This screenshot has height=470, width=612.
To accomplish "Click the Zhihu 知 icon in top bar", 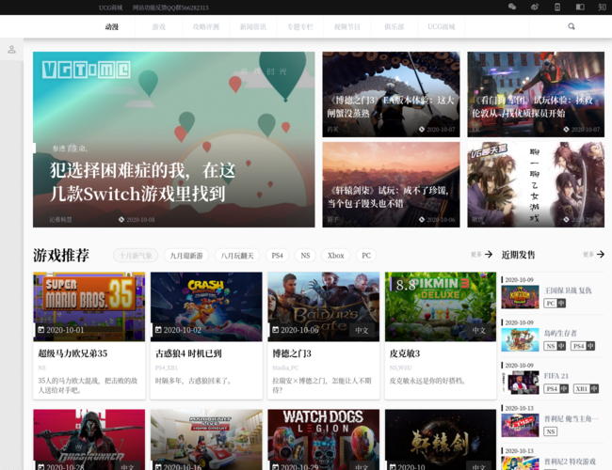I will click(x=603, y=7).
